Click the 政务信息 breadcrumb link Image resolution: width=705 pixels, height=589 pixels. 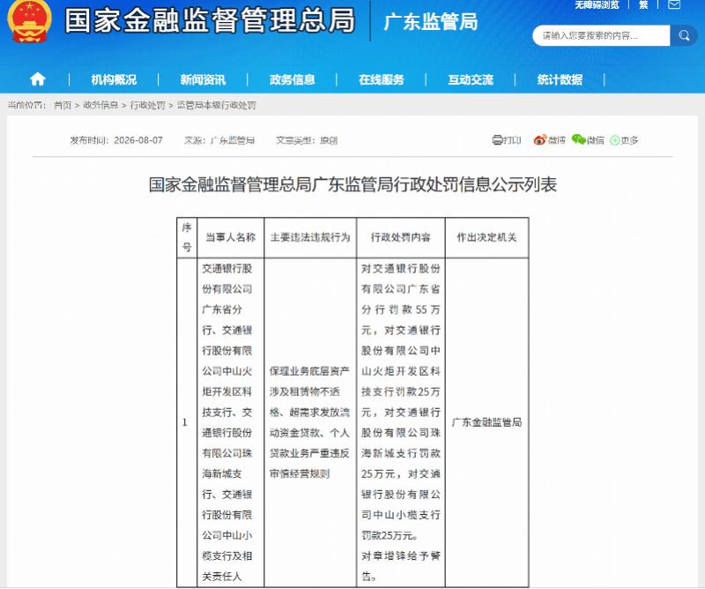coord(100,105)
